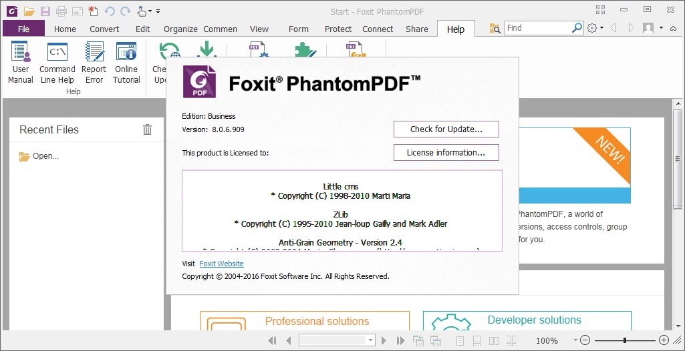Click the Print icon in quick access toolbar
The image size is (685, 351).
coord(61,11)
